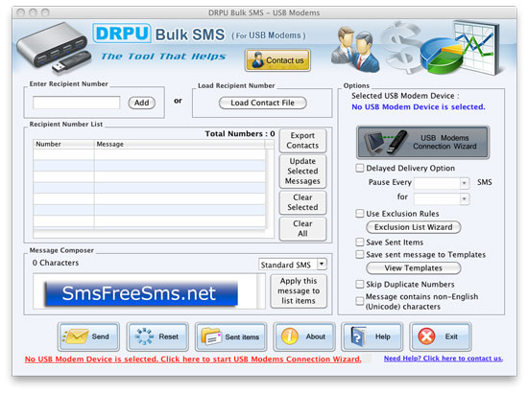Click Apply this message to list items
The width and height of the screenshot is (528, 393).
click(299, 290)
